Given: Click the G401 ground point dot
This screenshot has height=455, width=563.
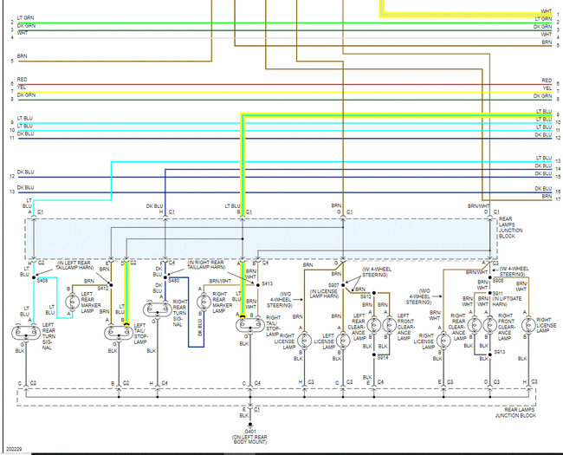Looking at the screenshot, I should (x=250, y=425).
